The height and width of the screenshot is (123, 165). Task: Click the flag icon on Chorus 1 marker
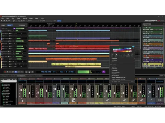point(147,44)
